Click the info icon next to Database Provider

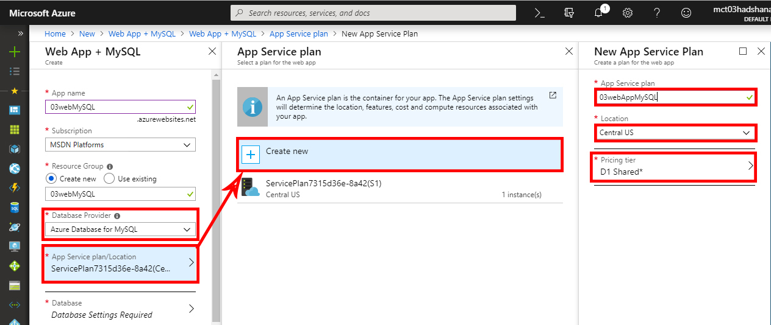117,215
